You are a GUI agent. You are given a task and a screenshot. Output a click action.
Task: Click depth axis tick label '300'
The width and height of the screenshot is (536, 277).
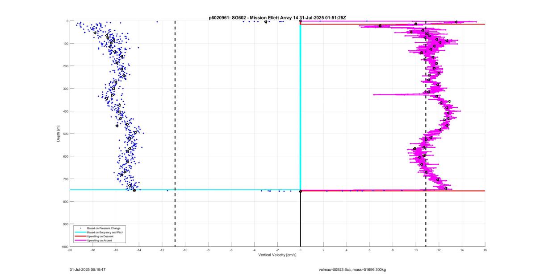65,89
